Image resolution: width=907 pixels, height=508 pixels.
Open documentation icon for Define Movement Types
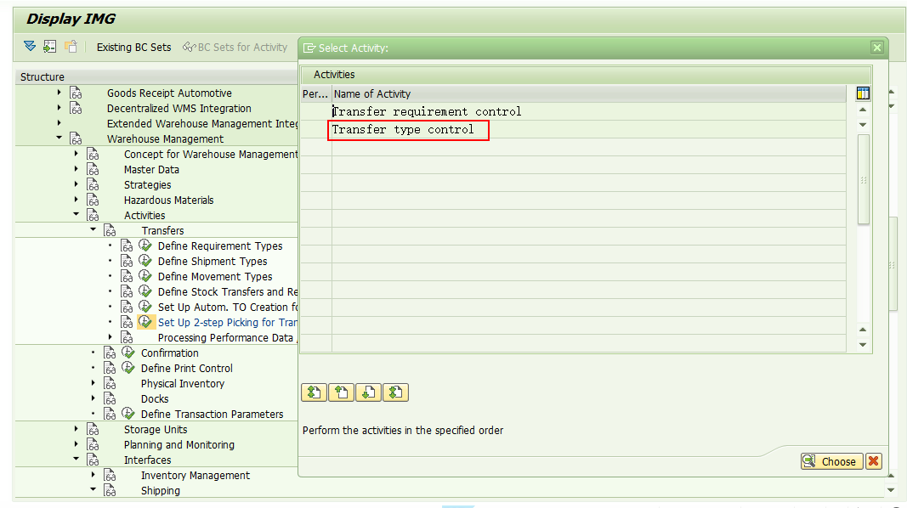pyautogui.click(x=127, y=276)
